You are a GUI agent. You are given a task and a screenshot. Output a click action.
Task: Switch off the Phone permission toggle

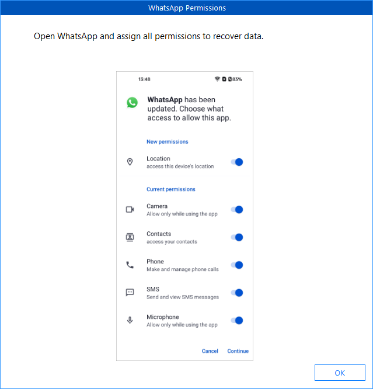tap(236, 265)
